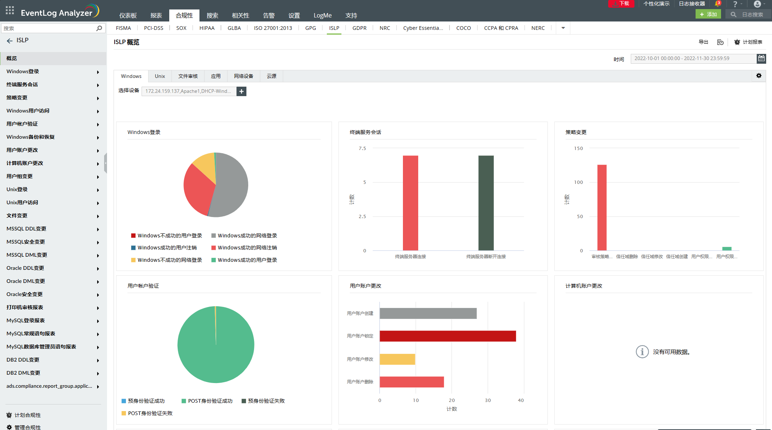Click the green 添加 button
The image size is (772, 430).
pyautogui.click(x=708, y=15)
